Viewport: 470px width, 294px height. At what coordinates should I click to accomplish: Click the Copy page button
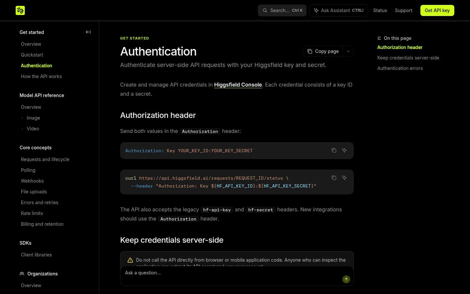click(x=323, y=51)
